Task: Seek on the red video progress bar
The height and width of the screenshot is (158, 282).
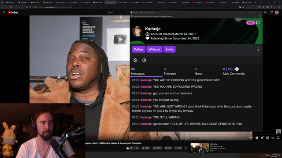Action: pyautogui.click(x=169, y=135)
